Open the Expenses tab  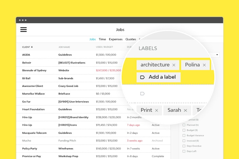click(116, 39)
